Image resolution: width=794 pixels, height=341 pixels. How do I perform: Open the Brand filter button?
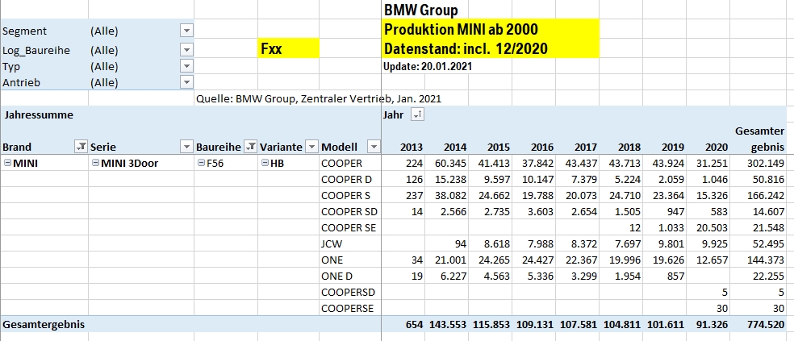tap(80, 147)
